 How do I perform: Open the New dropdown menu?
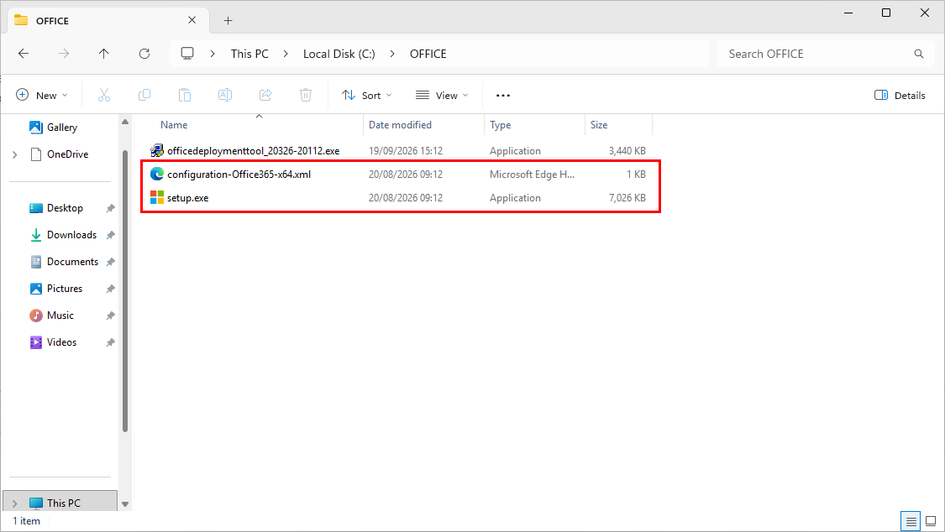pos(42,95)
